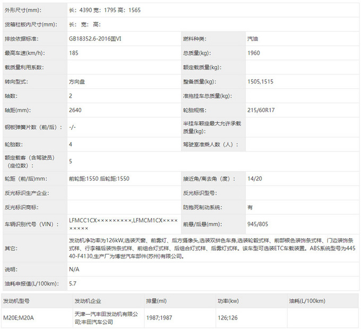361x329 pixels.
Task: Click the label 额定载质量(kg):
Action: (202, 68)
